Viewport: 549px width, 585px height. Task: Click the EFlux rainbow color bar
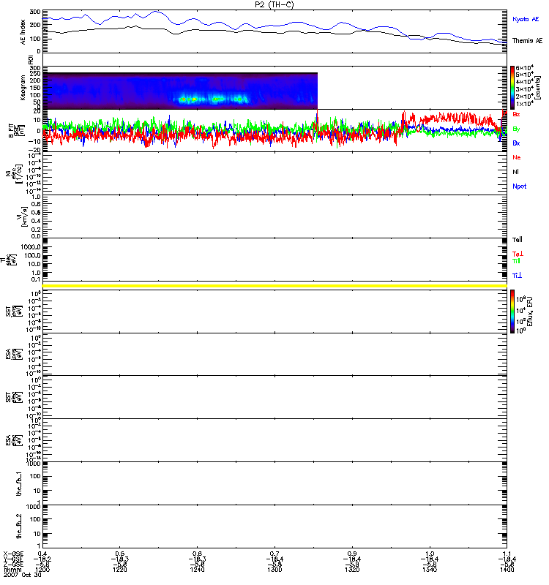pos(512,312)
